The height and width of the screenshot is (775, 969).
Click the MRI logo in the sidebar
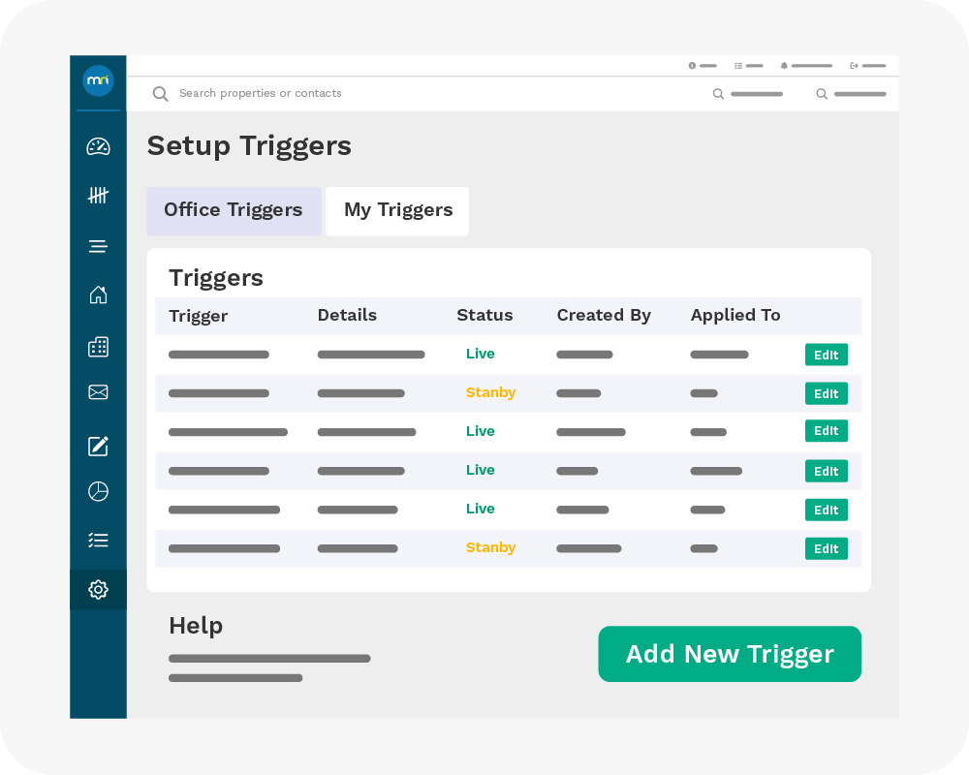click(98, 80)
